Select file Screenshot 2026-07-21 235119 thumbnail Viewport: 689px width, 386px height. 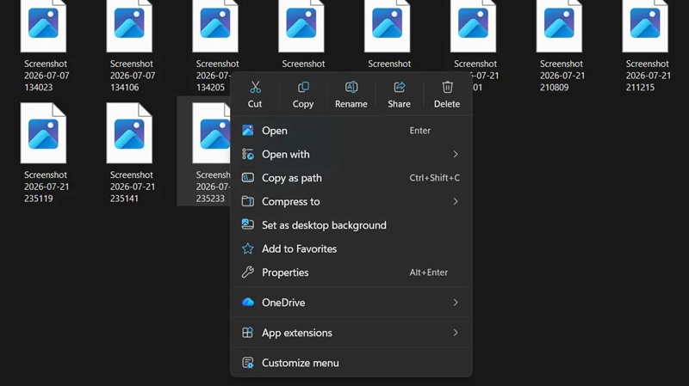click(43, 133)
